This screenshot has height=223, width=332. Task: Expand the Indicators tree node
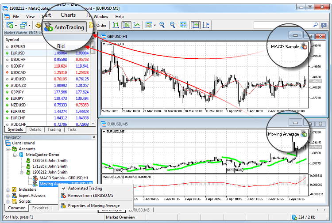point(8,190)
